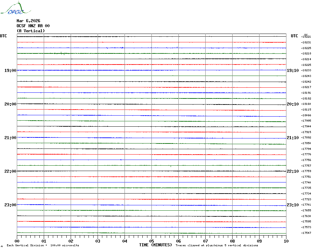Click the UTC label left of the plot
This screenshot has width=313, height=250.
coord(3,36)
